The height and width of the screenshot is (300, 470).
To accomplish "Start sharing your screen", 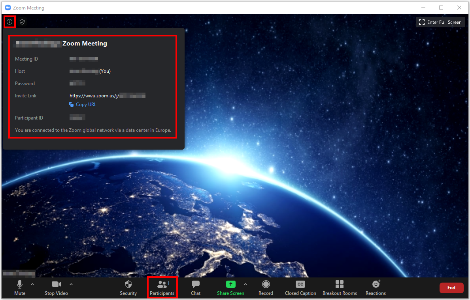I will coord(230,288).
